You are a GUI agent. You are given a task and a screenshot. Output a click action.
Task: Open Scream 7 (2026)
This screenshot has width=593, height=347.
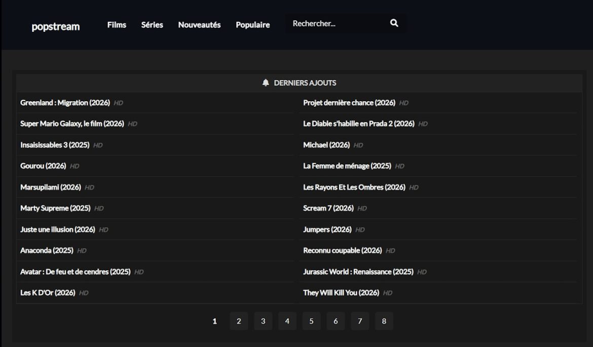pos(328,208)
